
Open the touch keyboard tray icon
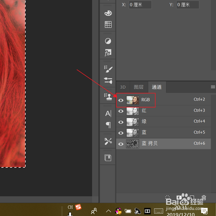(x=158, y=211)
